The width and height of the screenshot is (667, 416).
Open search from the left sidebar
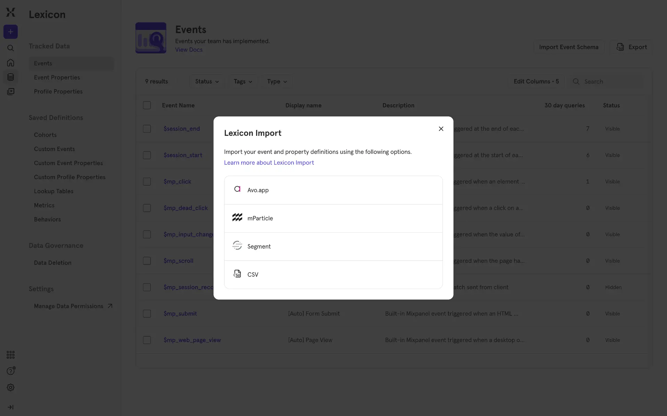pos(10,48)
